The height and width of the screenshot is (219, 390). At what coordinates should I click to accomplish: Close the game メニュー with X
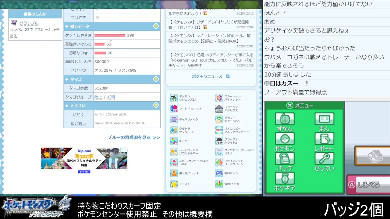coord(289,106)
